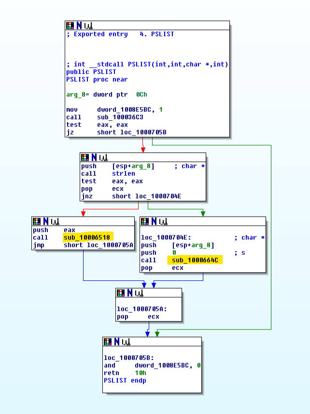Click strlen function reference
The height and width of the screenshot is (414, 310).
coord(124,174)
